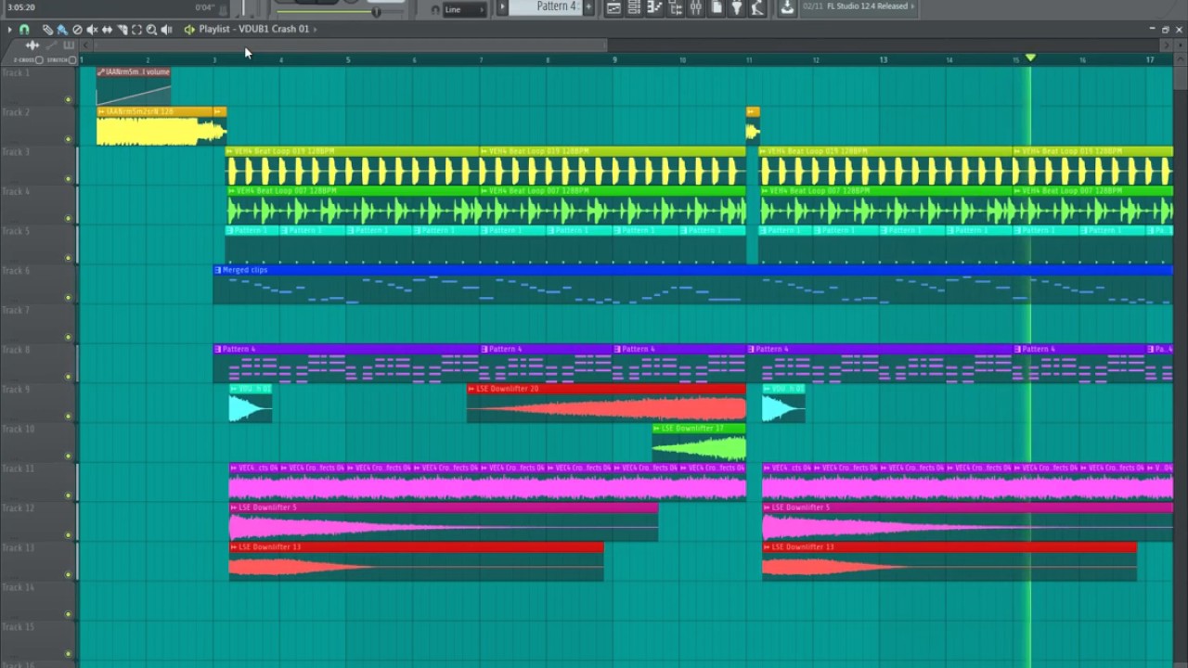The width and height of the screenshot is (1188, 668).
Task: Adjust the top toolbar slider knob
Action: (x=376, y=12)
